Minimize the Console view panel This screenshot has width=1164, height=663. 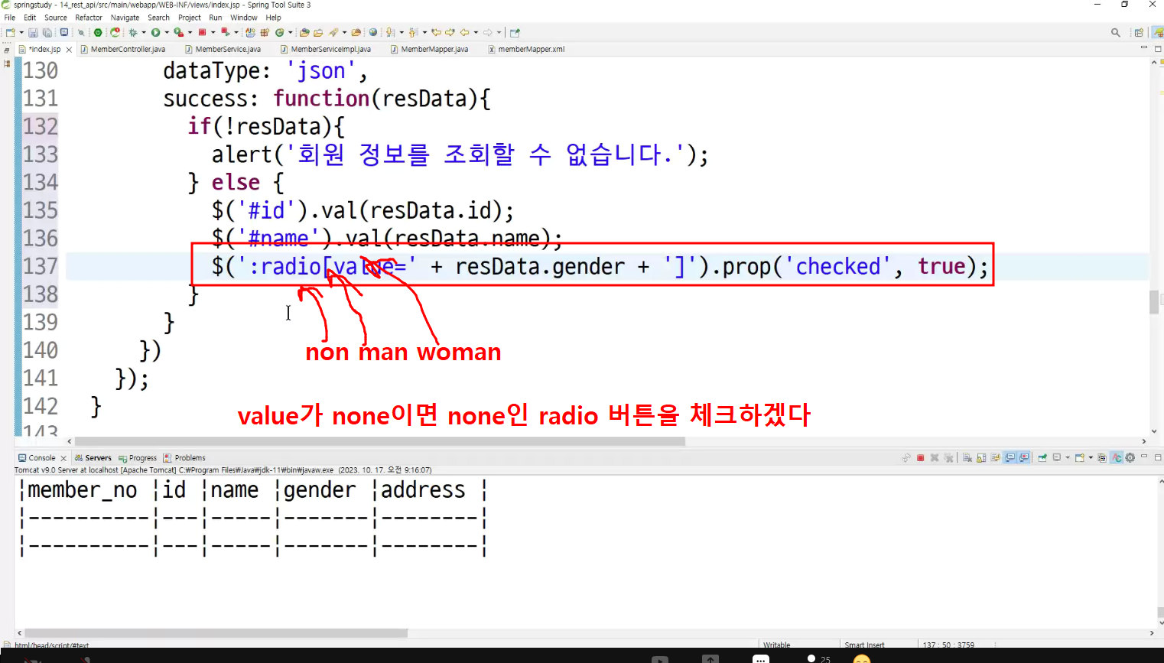1144,457
